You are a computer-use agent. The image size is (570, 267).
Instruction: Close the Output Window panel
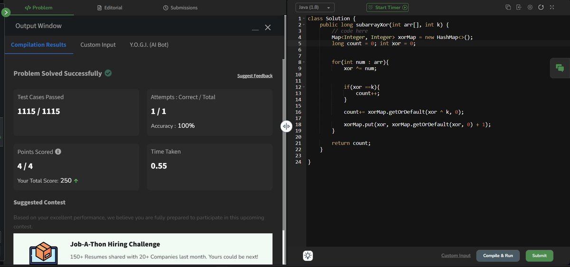pos(268,28)
